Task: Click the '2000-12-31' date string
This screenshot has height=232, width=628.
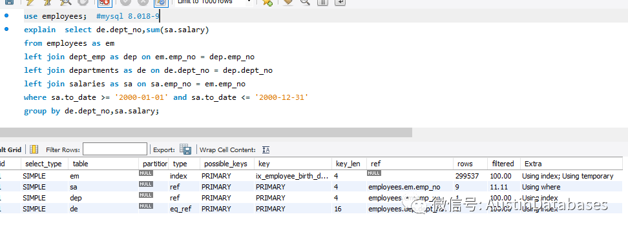Action: coord(282,97)
